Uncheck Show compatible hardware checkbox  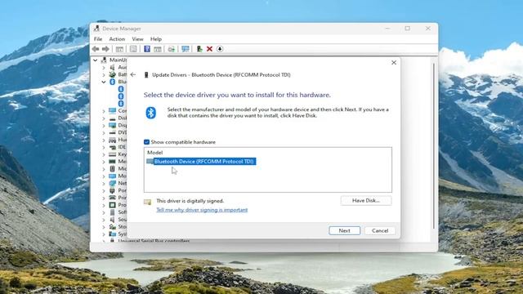146,142
